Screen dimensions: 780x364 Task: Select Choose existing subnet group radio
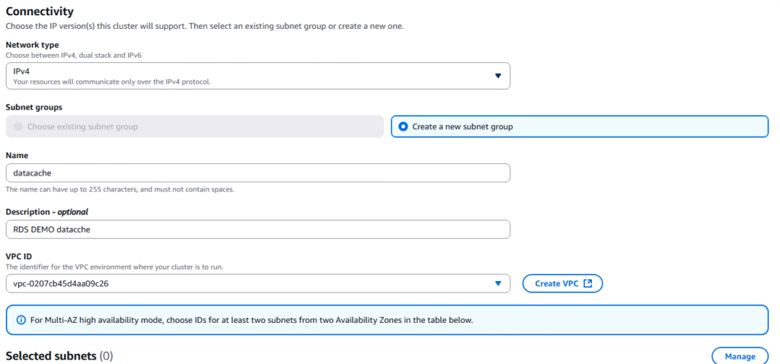coord(18,127)
